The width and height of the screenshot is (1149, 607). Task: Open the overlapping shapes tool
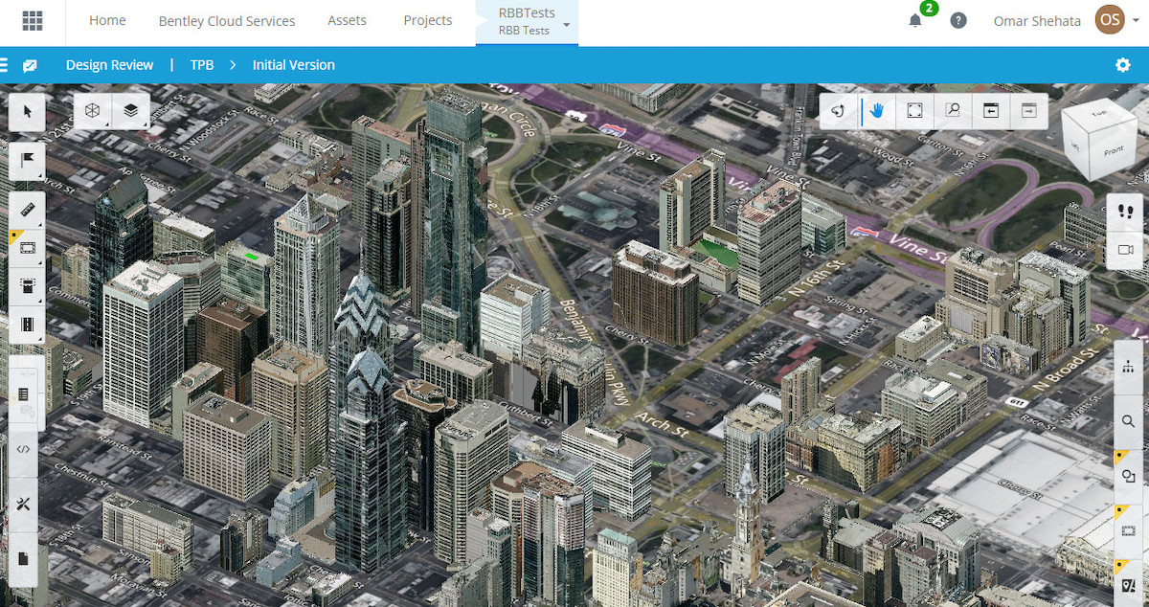pos(1128,476)
